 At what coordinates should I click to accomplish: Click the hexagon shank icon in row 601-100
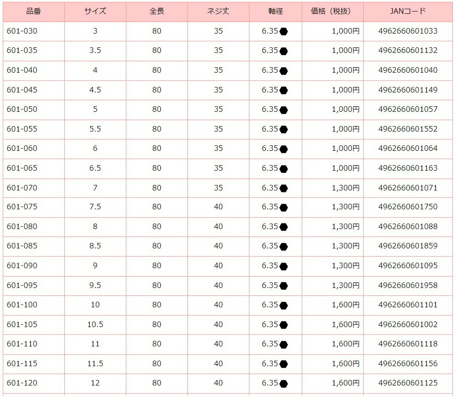[283, 305]
